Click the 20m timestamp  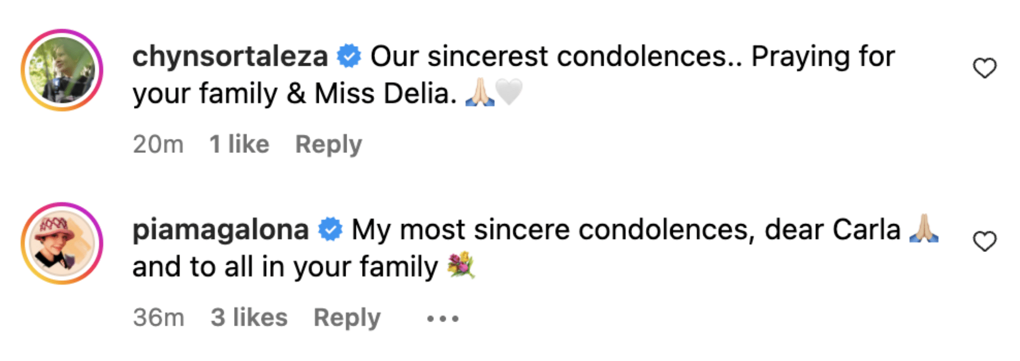pyautogui.click(x=158, y=144)
